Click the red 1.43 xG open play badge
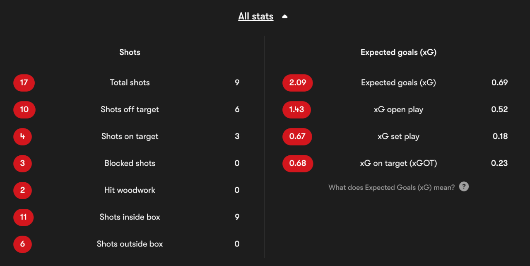This screenshot has width=530, height=266. [x=296, y=109]
